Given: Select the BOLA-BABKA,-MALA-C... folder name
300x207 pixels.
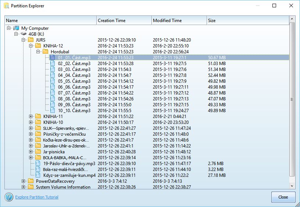Looking at the screenshot, I should [x=65, y=158].
